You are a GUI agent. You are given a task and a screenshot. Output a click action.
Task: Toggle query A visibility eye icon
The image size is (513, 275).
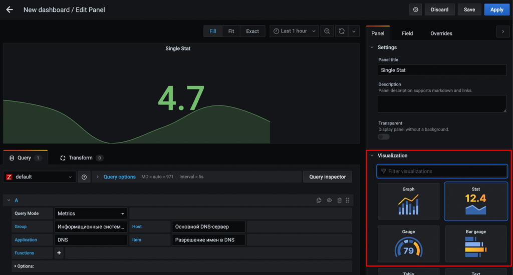(x=329, y=200)
